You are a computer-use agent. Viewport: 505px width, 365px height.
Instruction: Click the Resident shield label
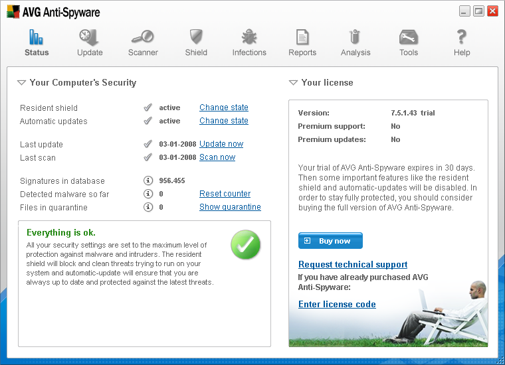pos(49,108)
